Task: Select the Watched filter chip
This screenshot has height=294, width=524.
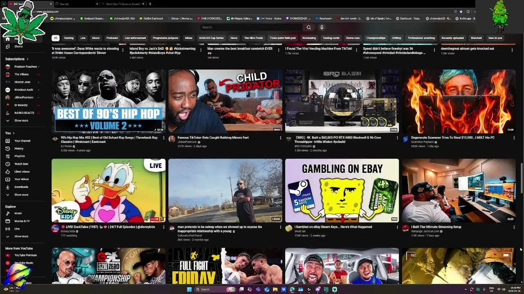Action: tap(476, 38)
